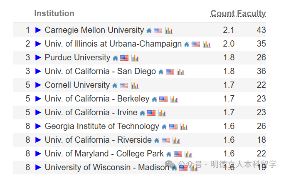Expand the Univ. of California - Berkeley row
The image size is (286, 176).
pos(38,99)
